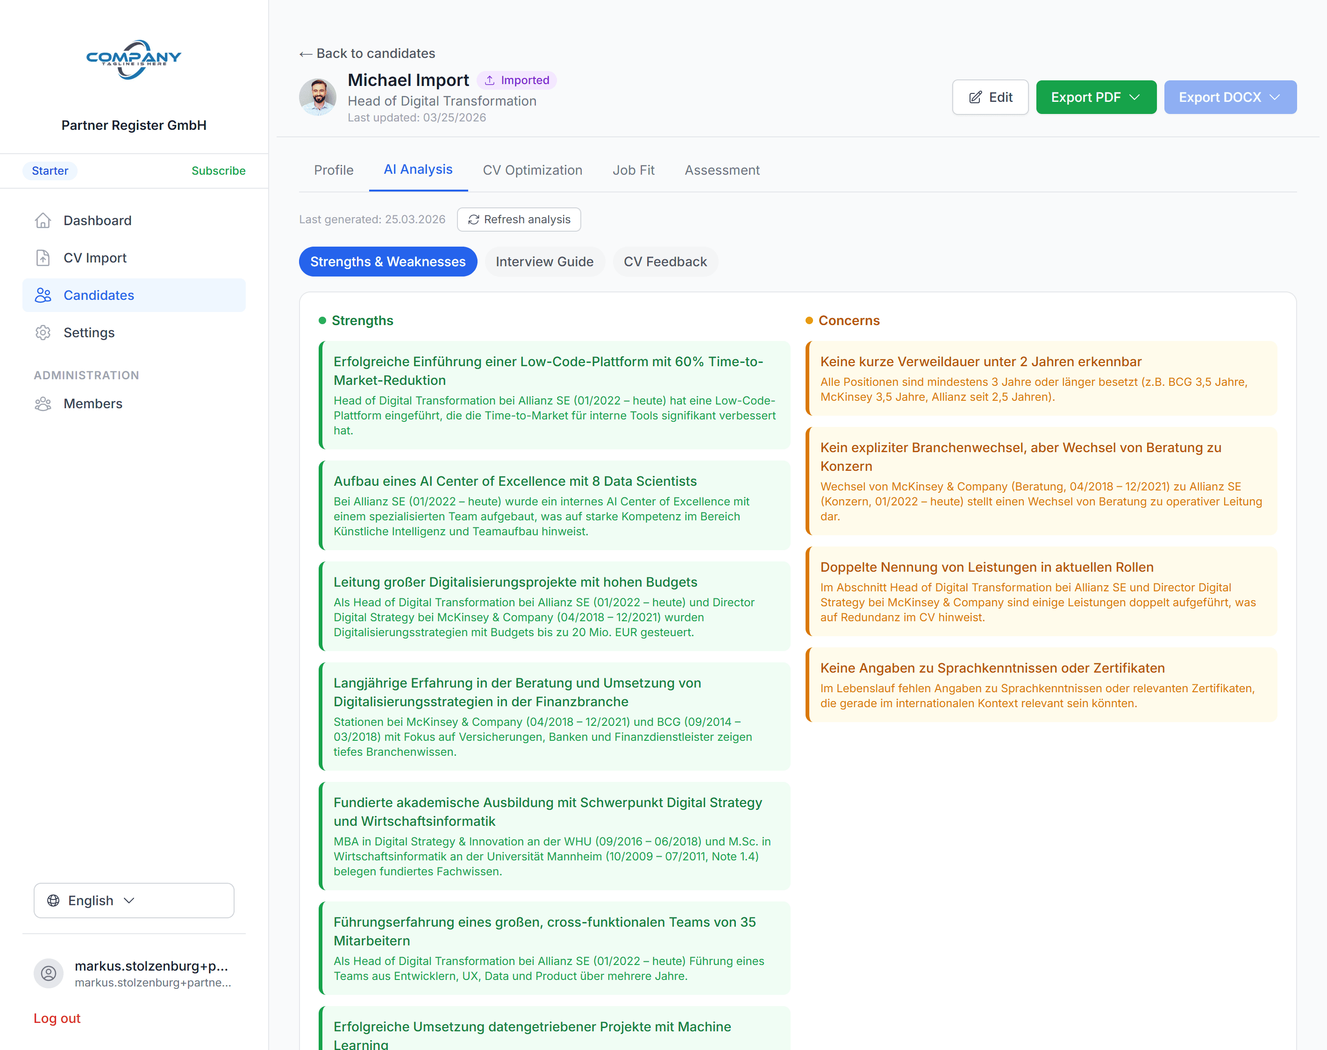Click the globe icon next to English
The width and height of the screenshot is (1327, 1050).
pos(53,900)
